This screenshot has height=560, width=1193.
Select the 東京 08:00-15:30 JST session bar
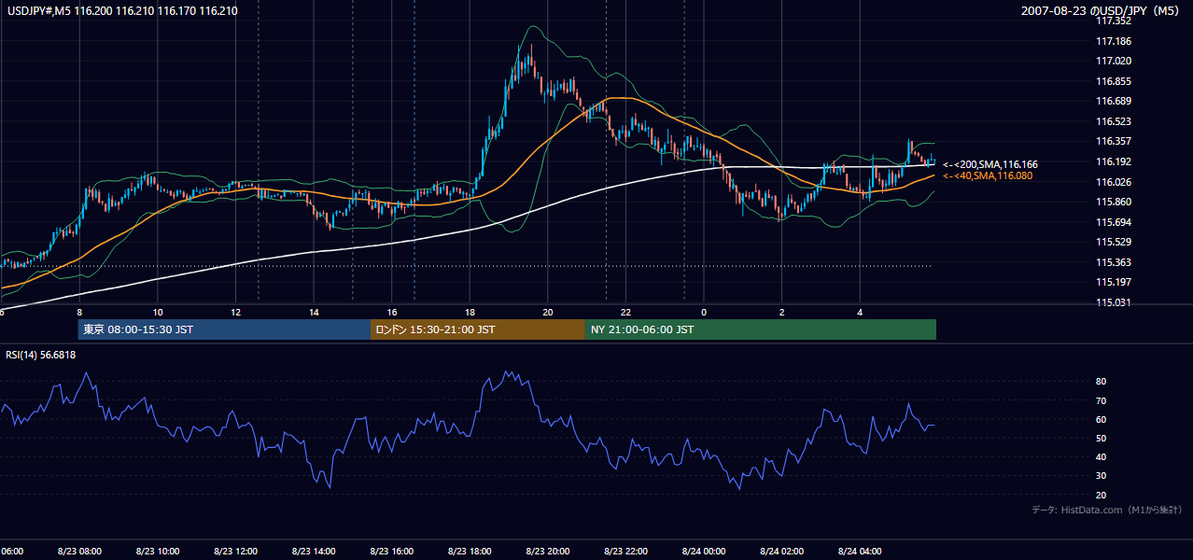click(224, 329)
